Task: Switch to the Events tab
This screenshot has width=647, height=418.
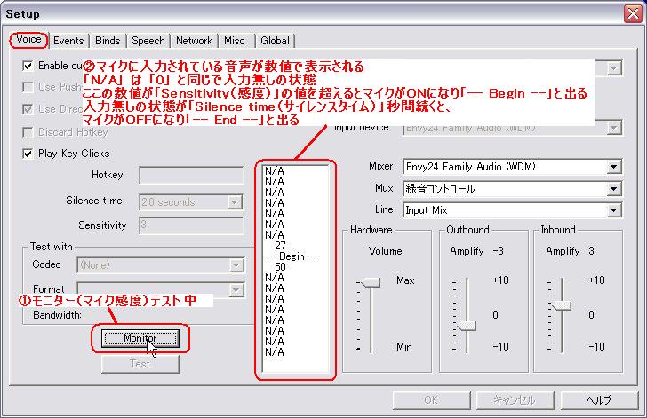Action: [x=68, y=40]
